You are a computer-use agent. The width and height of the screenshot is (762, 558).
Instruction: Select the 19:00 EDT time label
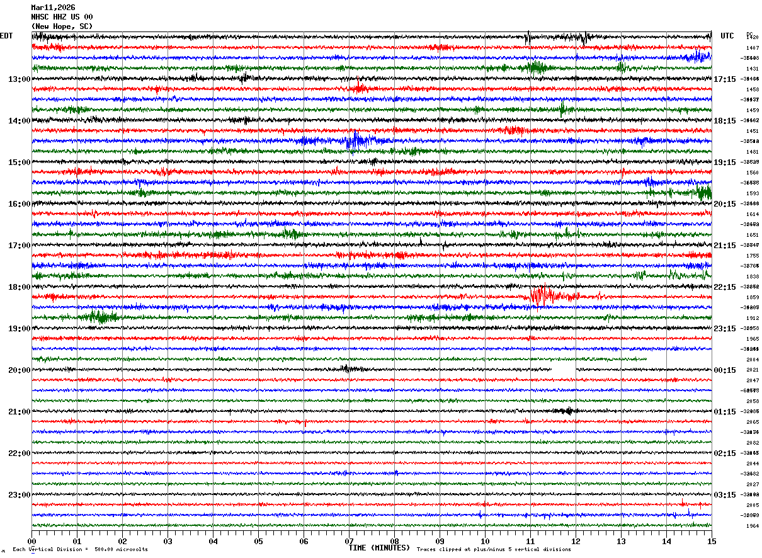click(20, 329)
